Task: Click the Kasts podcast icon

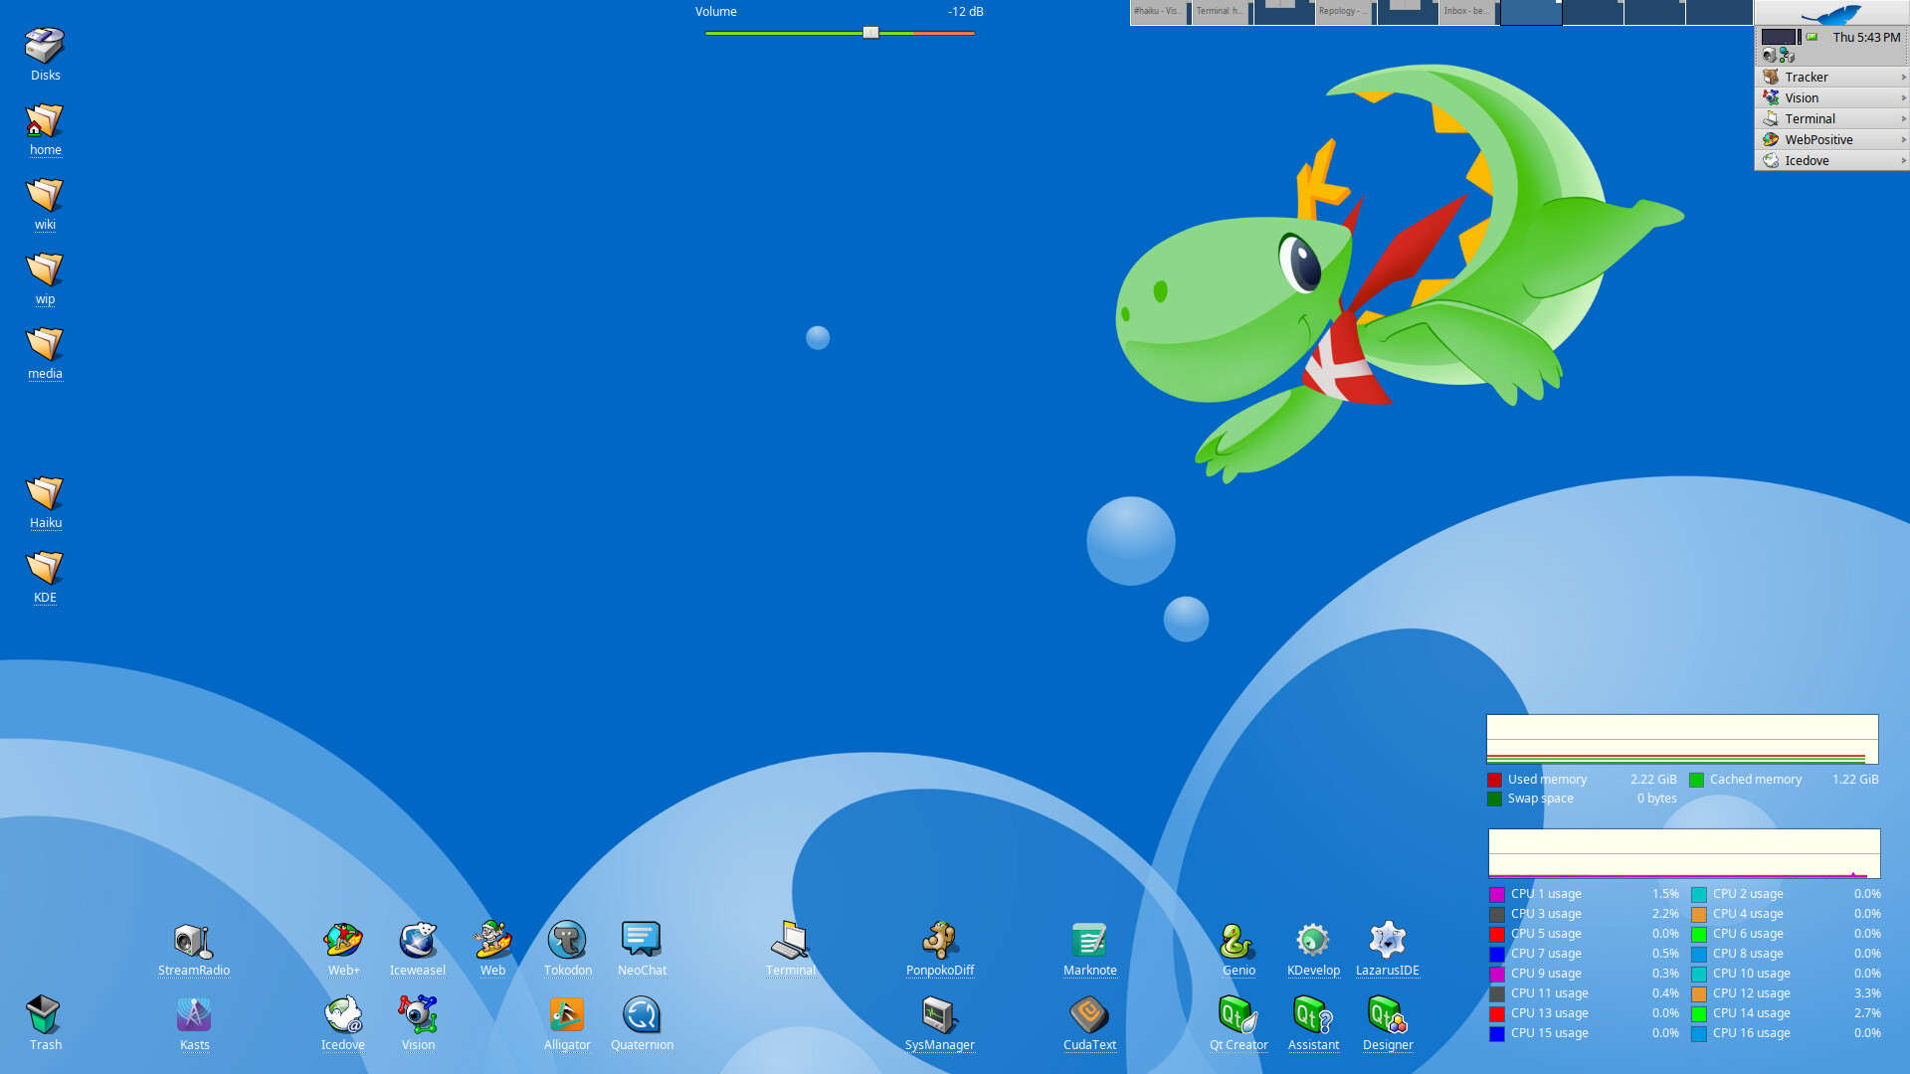Action: (194, 1015)
